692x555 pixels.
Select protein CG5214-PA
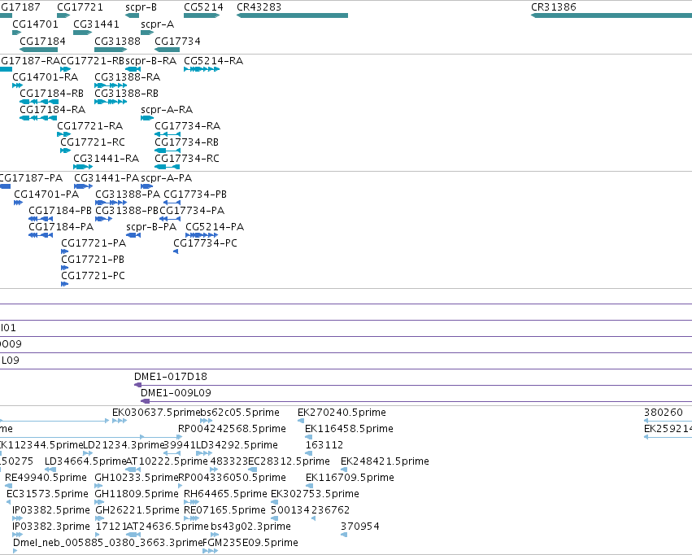point(202,235)
